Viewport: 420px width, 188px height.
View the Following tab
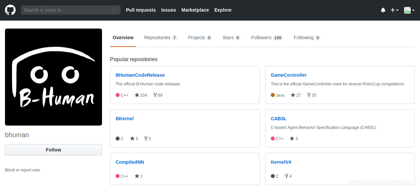[x=307, y=38]
